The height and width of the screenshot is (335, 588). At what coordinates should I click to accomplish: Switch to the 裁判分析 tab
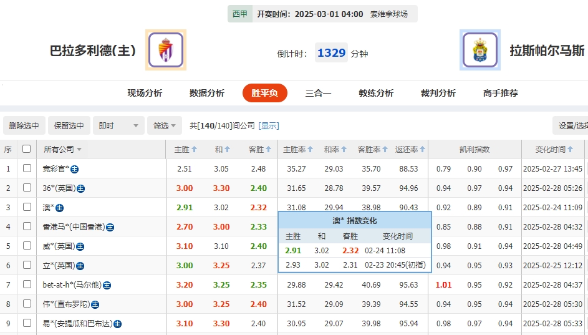pos(438,93)
